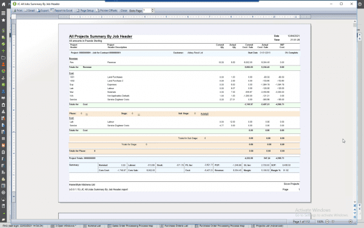The width and height of the screenshot is (364, 228).
Task: Click the report window title bar icon
Action: (15, 4)
